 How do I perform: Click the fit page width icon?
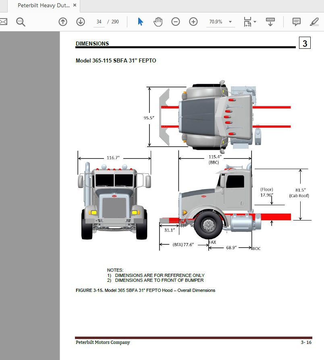(x=247, y=22)
